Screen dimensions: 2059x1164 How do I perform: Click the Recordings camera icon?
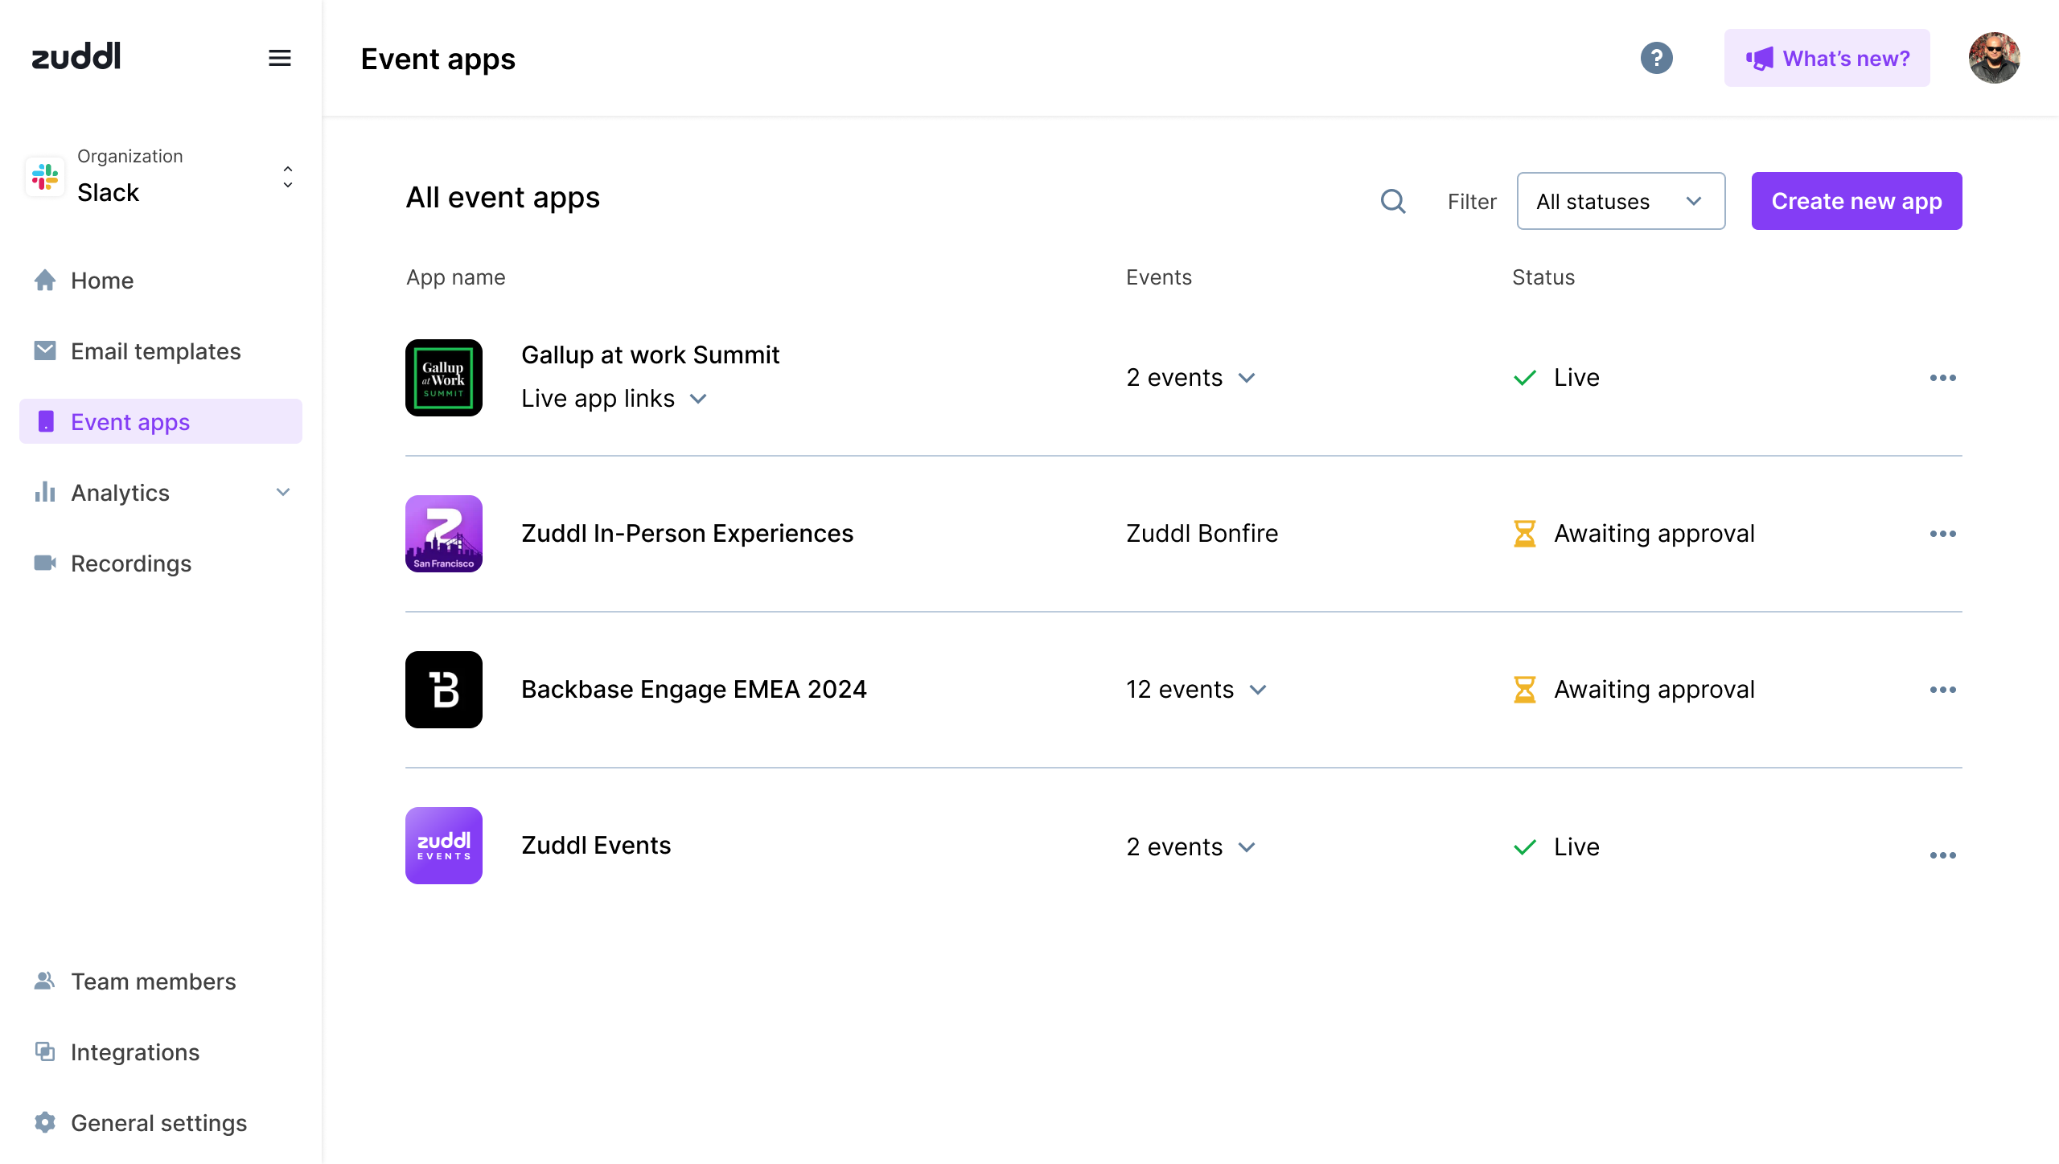45,563
